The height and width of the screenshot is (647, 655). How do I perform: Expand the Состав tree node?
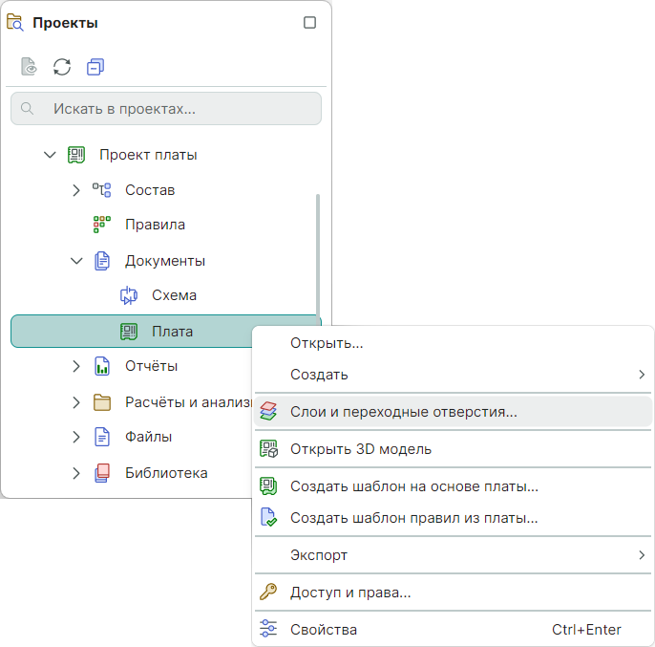[76, 190]
